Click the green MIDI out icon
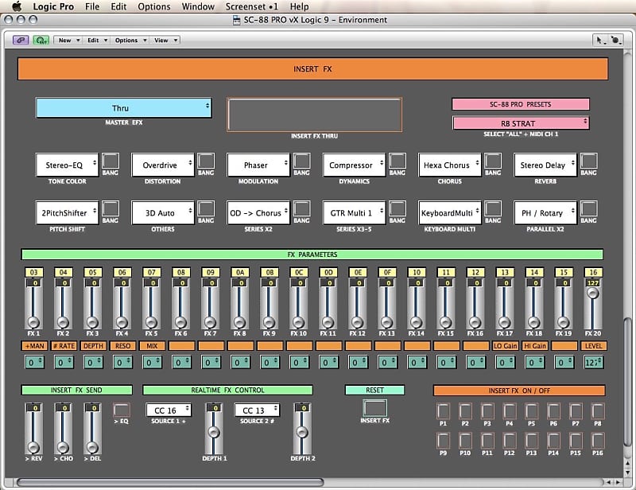 41,41
